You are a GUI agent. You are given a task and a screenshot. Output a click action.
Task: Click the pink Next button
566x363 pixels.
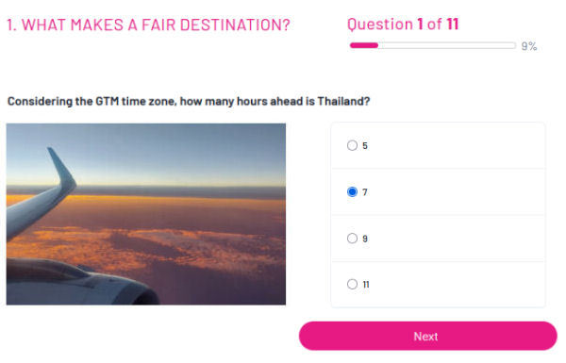coord(427,336)
